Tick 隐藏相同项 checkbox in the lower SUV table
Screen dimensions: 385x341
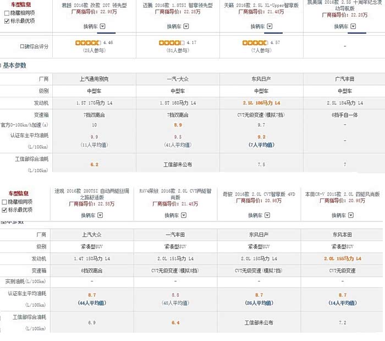4,202
